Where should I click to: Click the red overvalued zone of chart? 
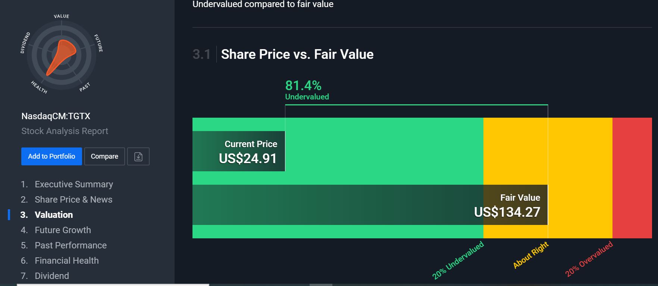pyautogui.click(x=632, y=178)
